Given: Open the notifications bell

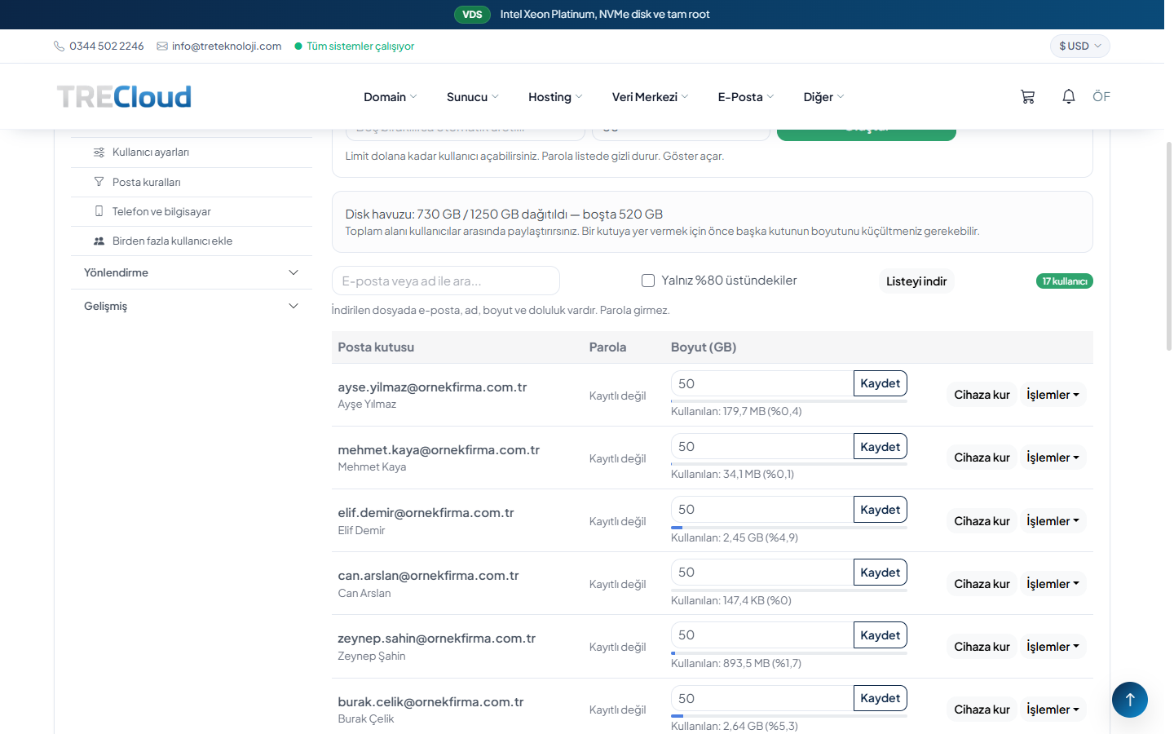Looking at the screenshot, I should 1069,96.
